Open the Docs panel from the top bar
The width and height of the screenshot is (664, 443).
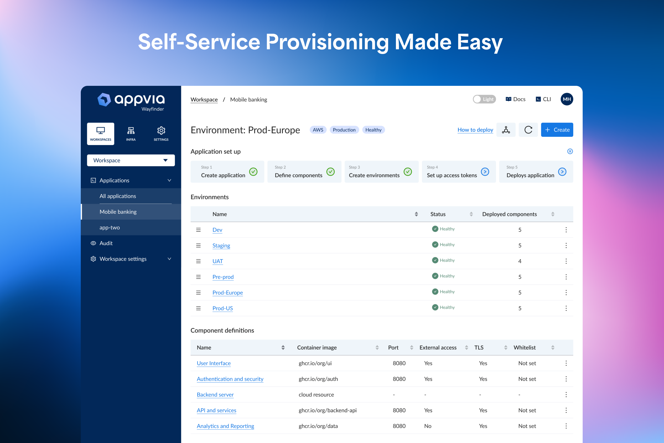tap(515, 99)
